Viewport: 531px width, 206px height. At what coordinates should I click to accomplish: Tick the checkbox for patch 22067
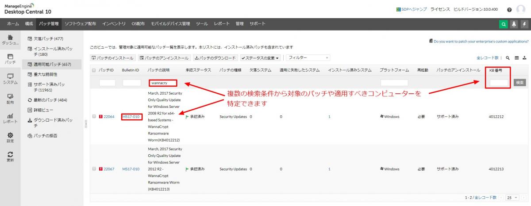[x=94, y=169]
